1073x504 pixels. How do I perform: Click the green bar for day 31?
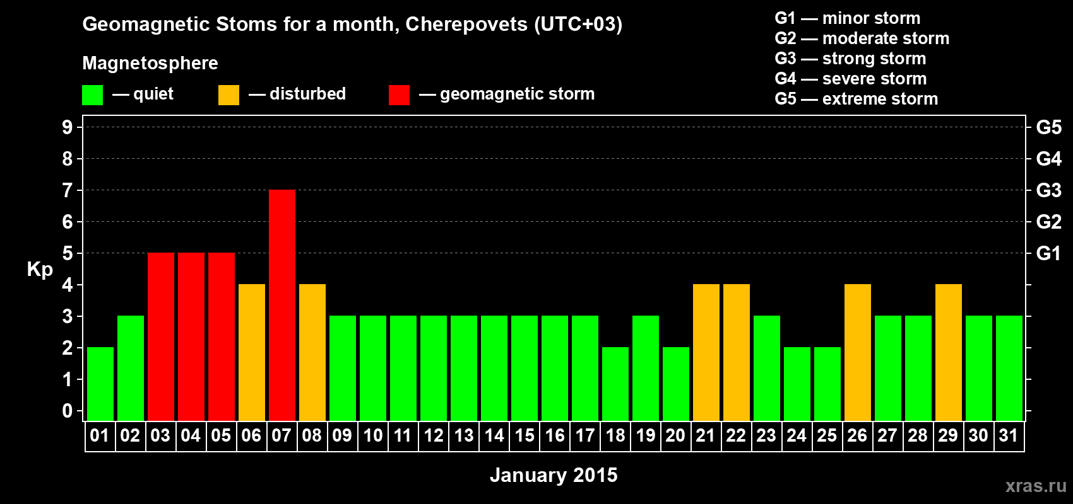click(x=1009, y=368)
